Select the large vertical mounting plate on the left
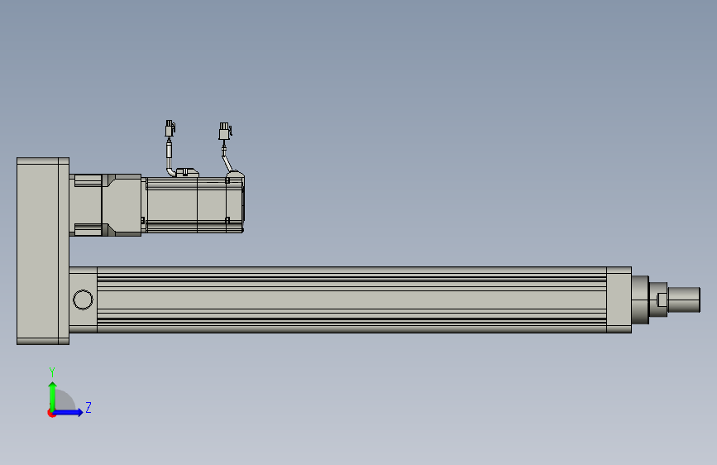 [43, 251]
